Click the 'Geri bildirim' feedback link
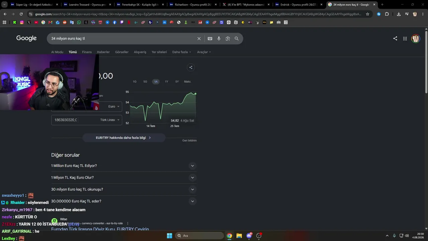Image resolution: width=428 pixels, height=241 pixels. [190, 141]
